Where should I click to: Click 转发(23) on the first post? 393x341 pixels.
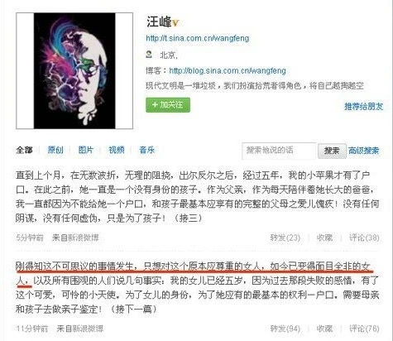pos(285,238)
